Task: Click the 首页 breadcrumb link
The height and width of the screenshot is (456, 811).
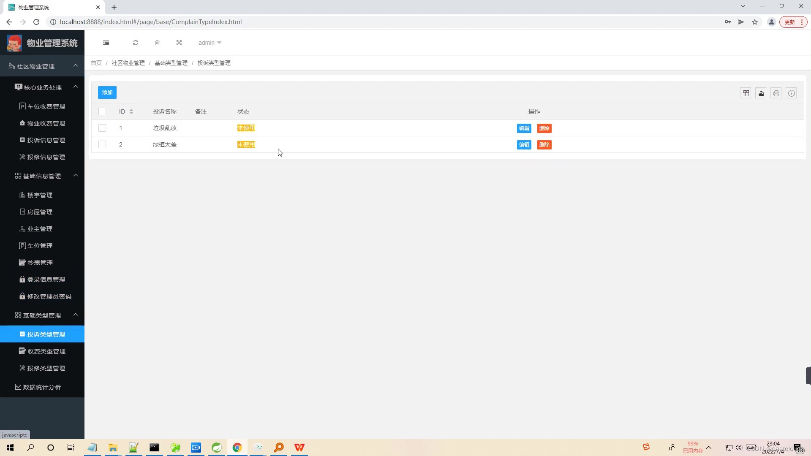Action: tap(96, 62)
